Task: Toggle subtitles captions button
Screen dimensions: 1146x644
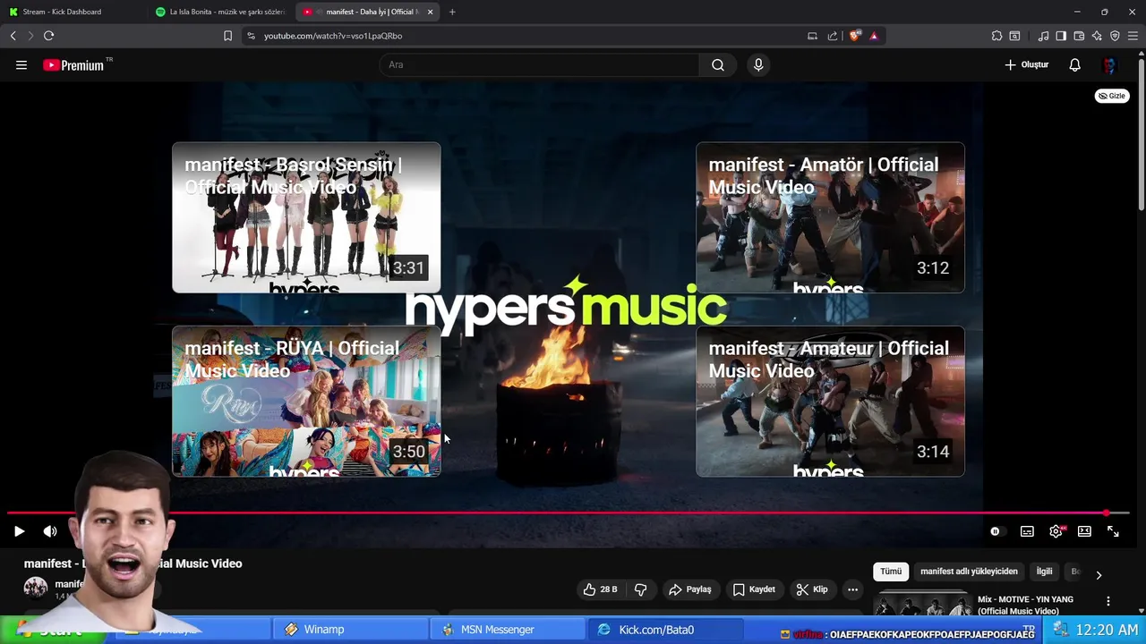Action: pyautogui.click(x=1027, y=531)
